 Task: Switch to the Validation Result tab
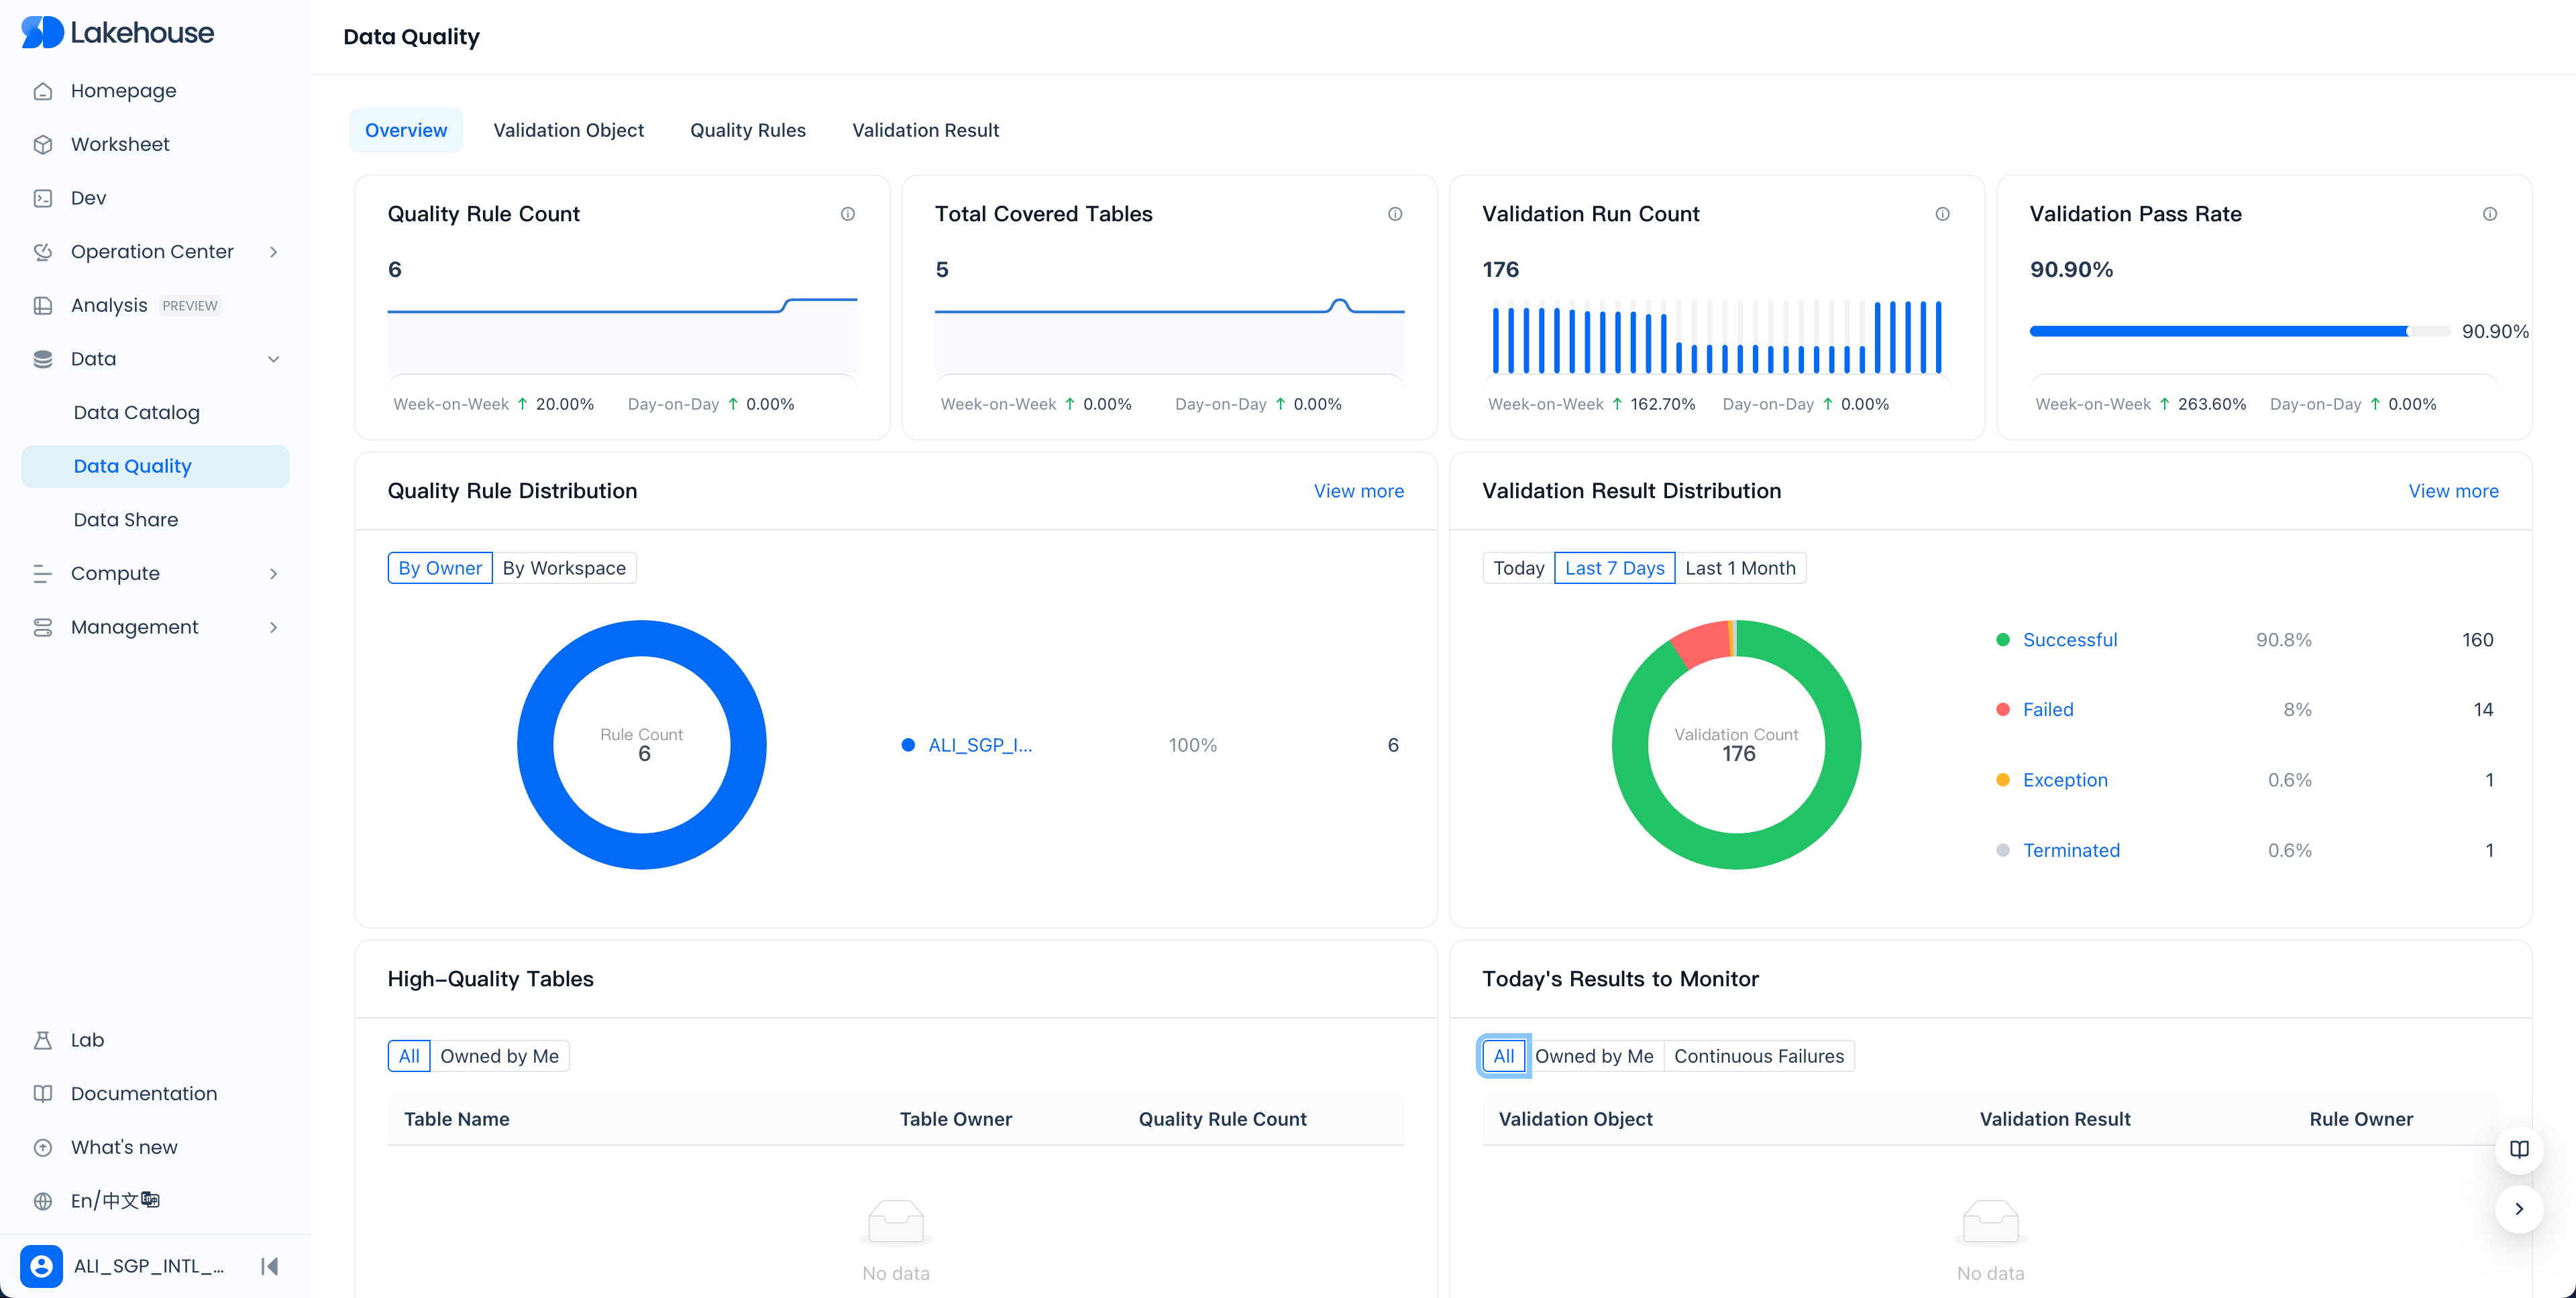pyautogui.click(x=925, y=130)
